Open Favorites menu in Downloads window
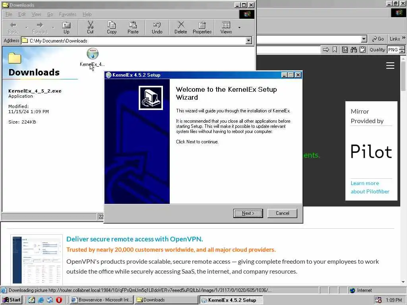 pos(68,14)
